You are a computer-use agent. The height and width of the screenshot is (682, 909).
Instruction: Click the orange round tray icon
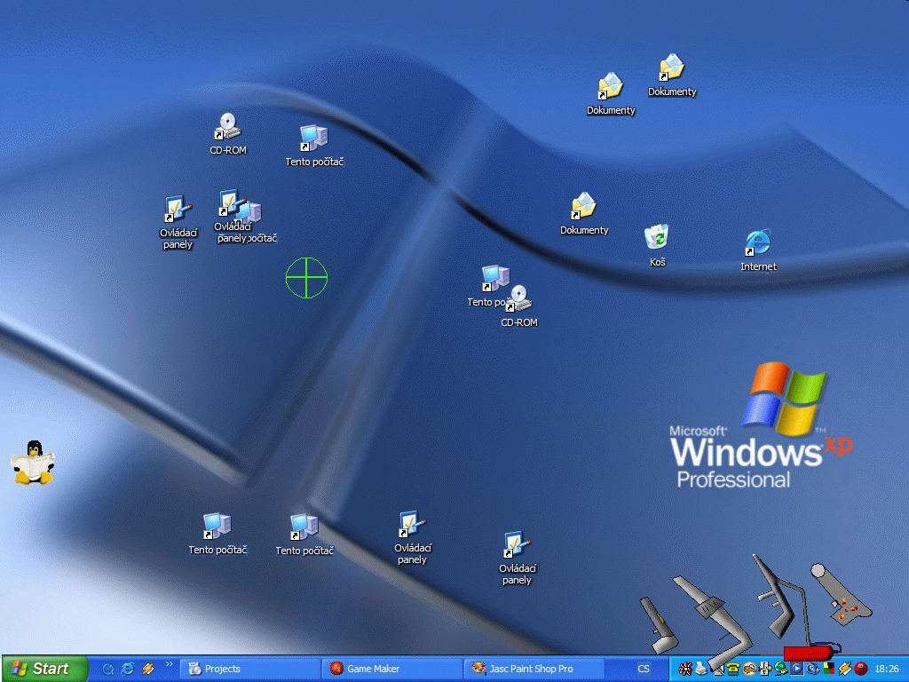click(749, 670)
